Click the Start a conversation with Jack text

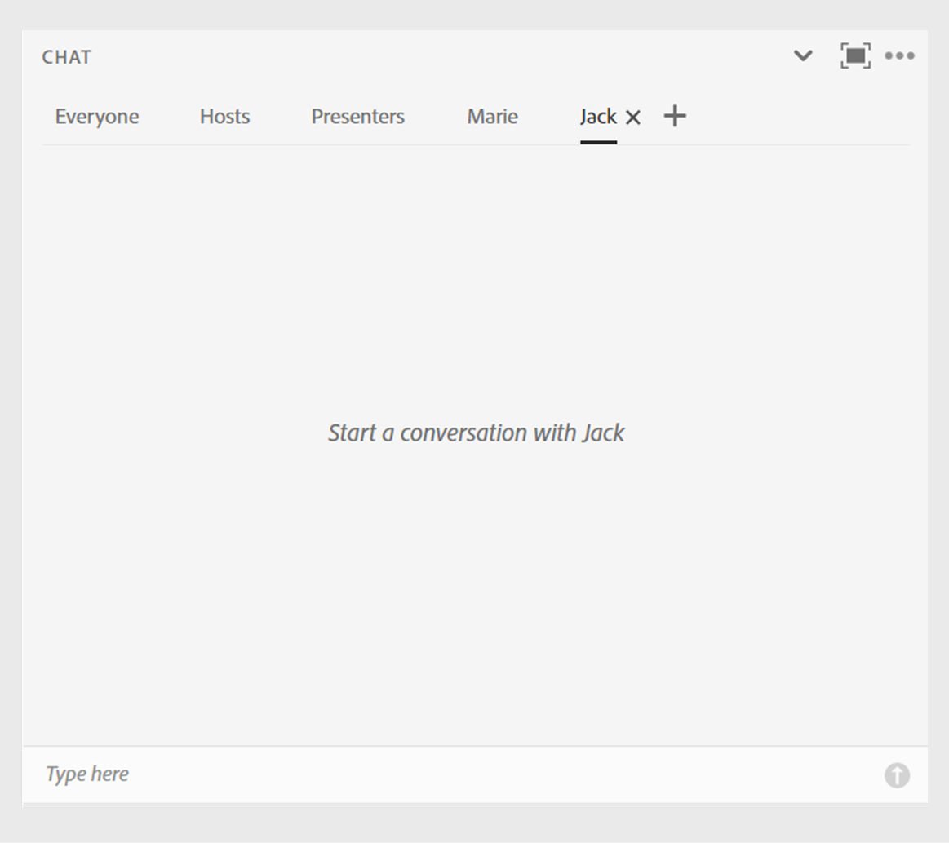pyautogui.click(x=476, y=433)
